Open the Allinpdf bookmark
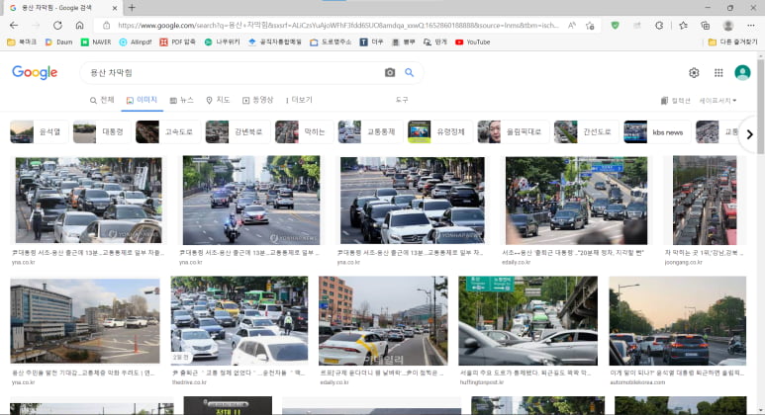This screenshot has height=415, width=765. tap(136, 42)
